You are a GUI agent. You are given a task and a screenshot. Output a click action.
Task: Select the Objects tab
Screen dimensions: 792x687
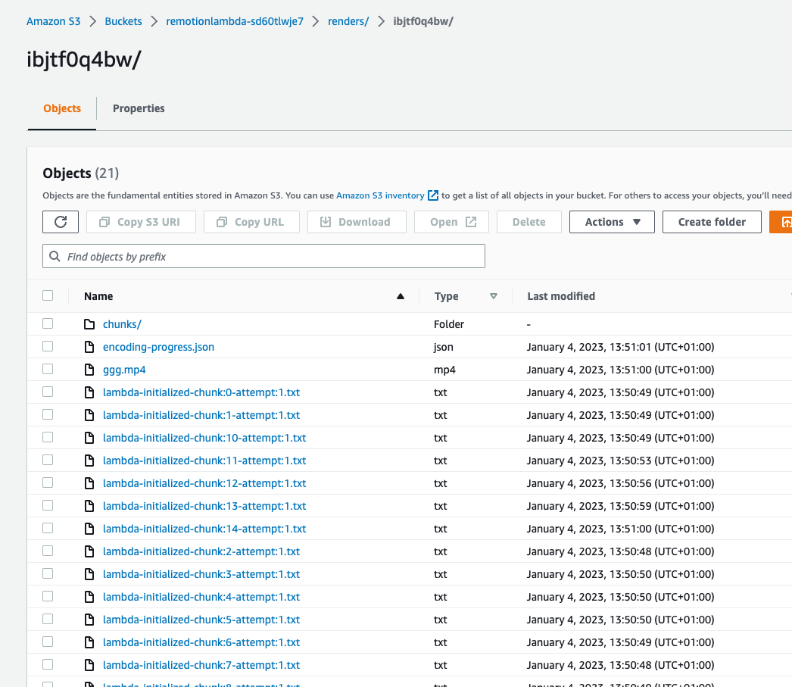pos(62,108)
